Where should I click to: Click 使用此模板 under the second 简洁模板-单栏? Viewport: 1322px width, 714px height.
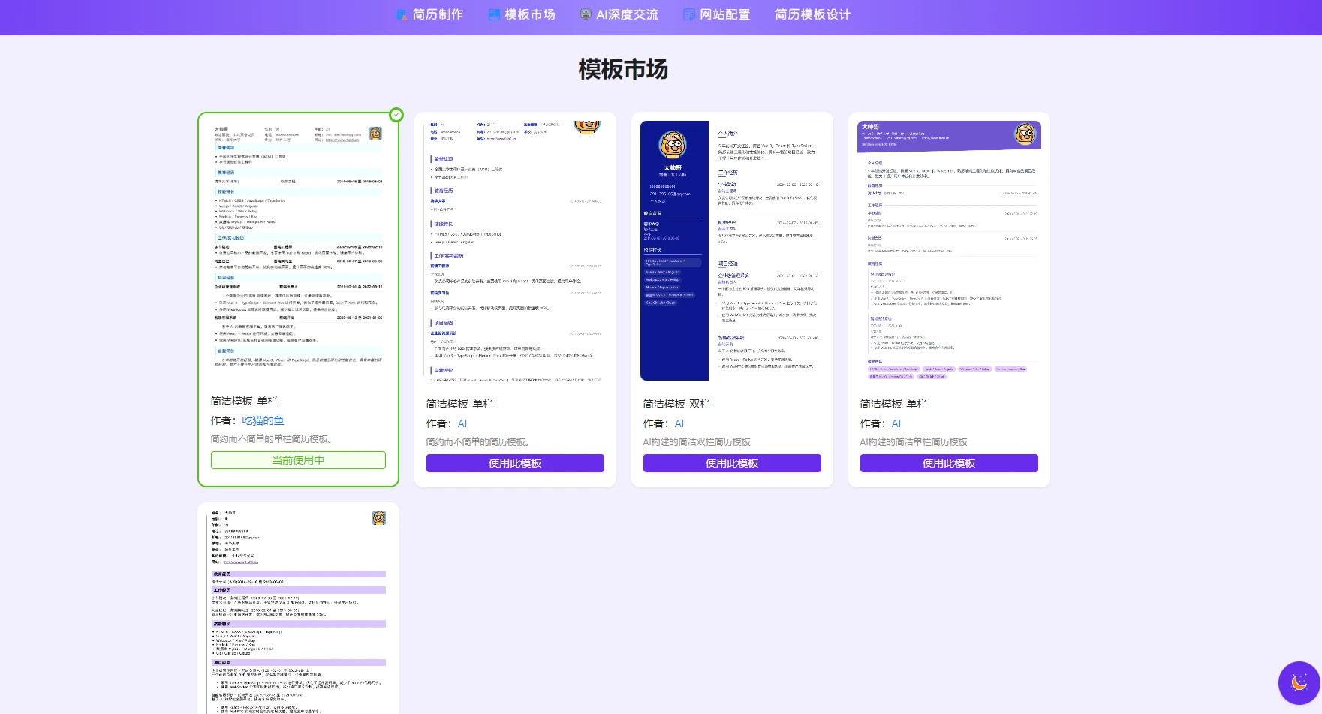click(x=514, y=463)
